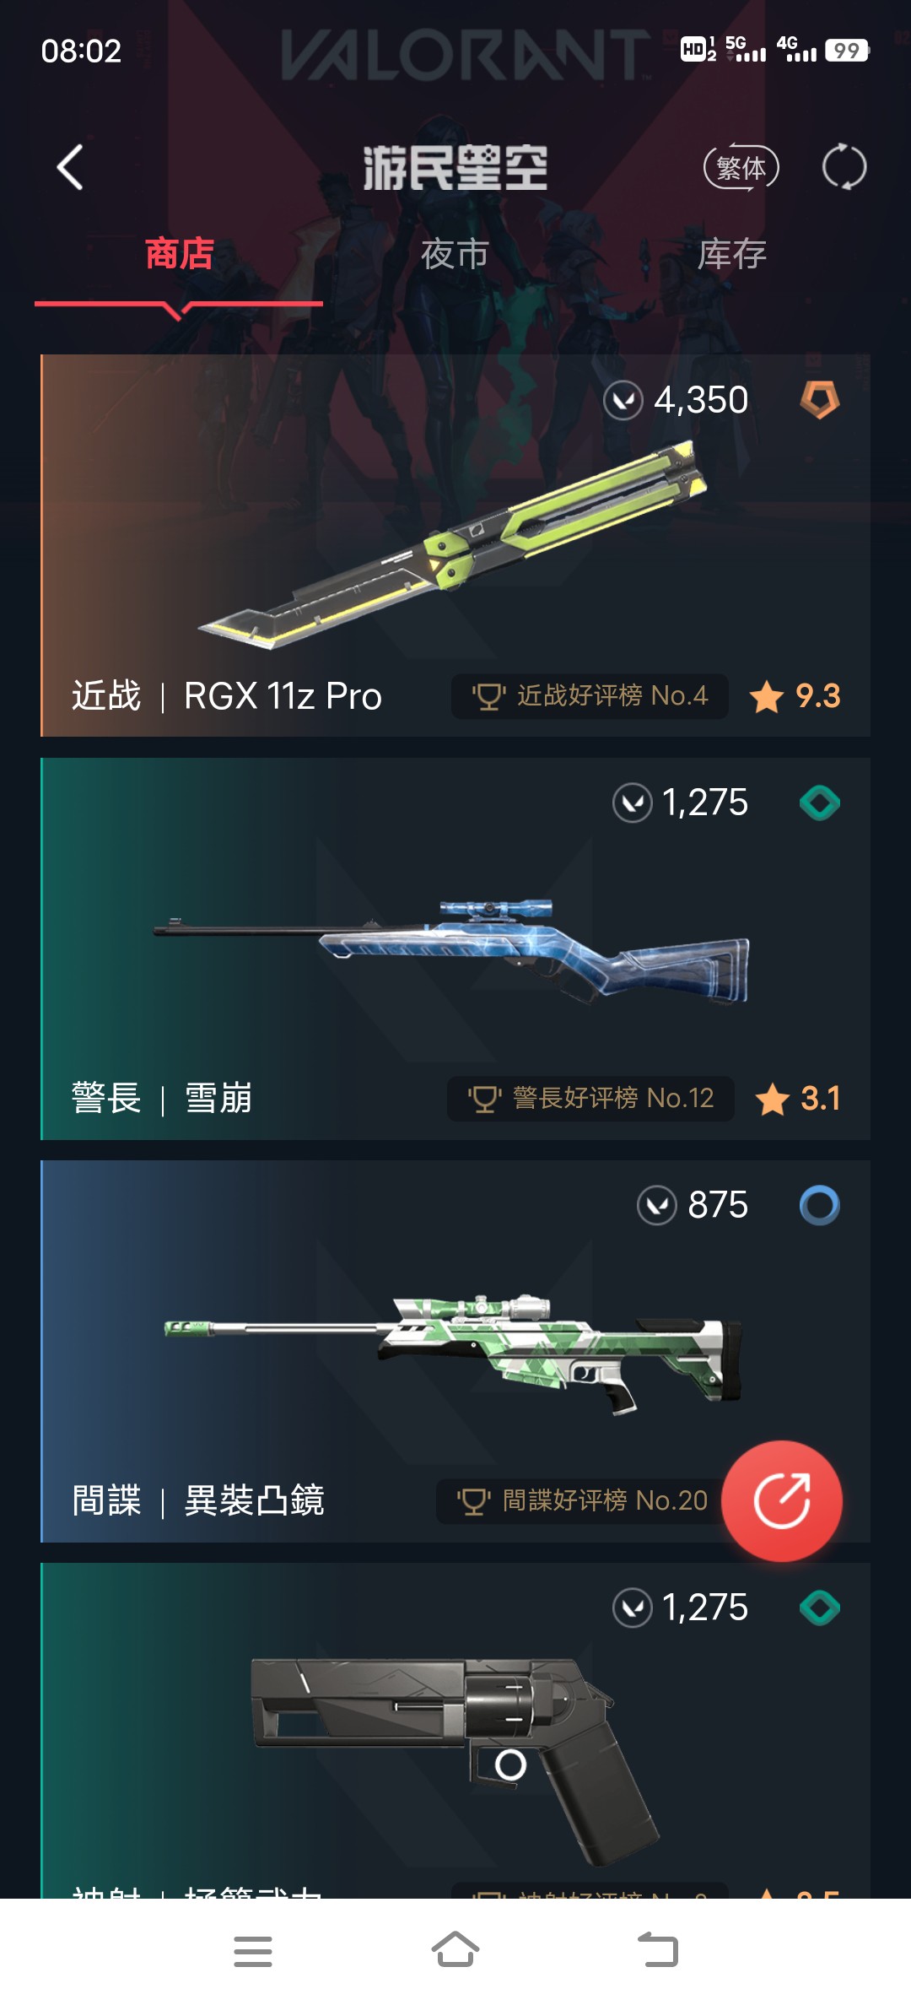Viewport: 911px width, 2005px height.
Task: Tap the back arrow icon
Action: [x=70, y=167]
